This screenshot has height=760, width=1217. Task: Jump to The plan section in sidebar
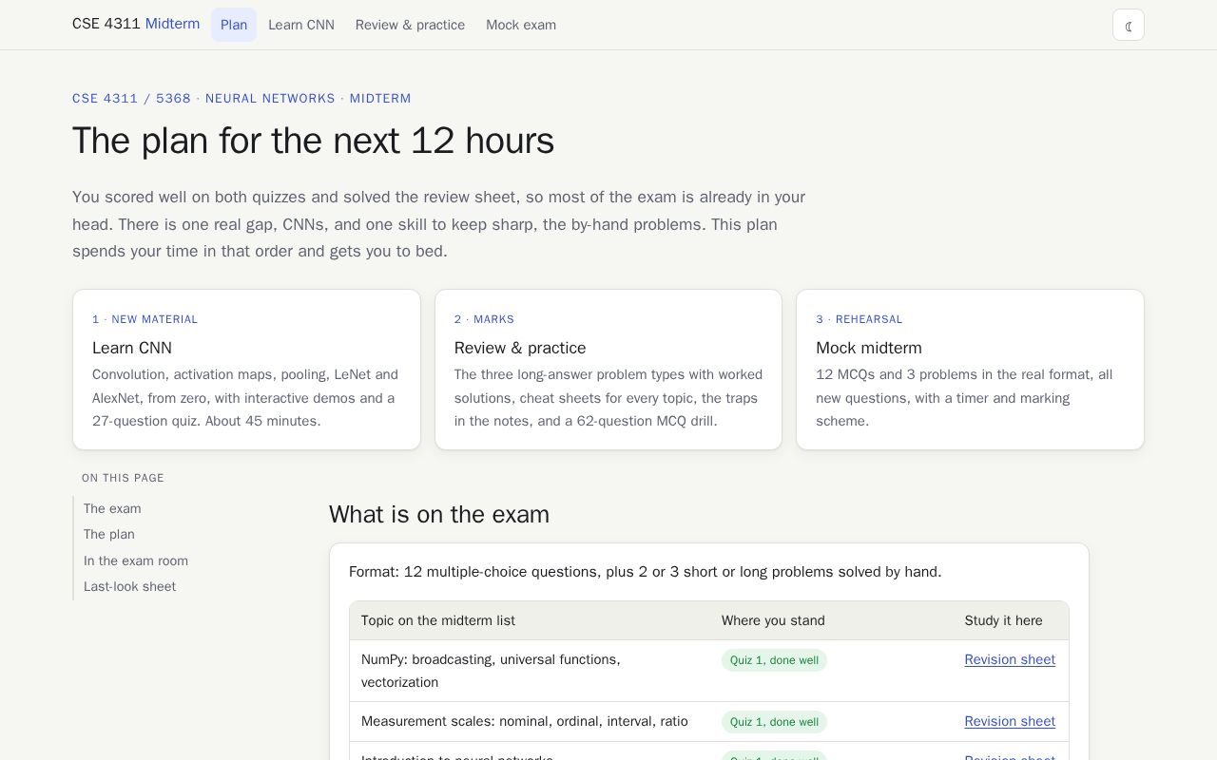109,534
